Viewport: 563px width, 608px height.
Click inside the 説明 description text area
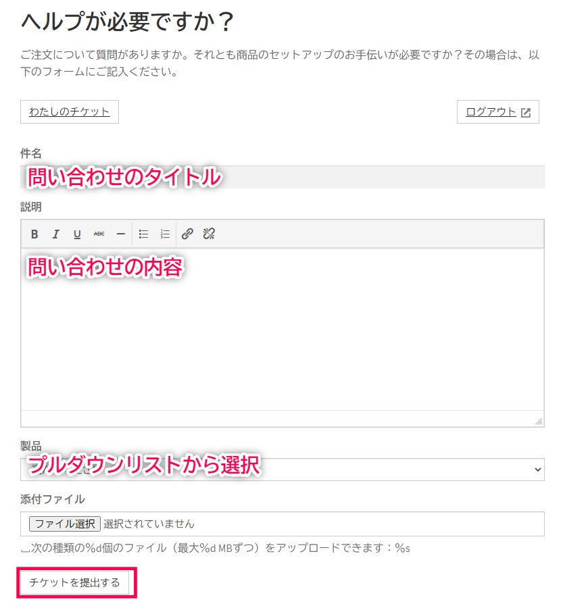(283, 329)
